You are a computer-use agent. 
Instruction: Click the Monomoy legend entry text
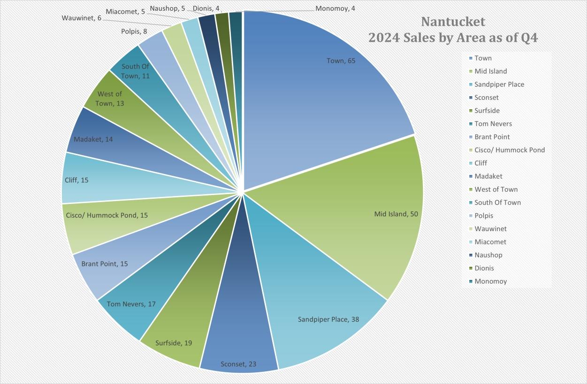(491, 281)
